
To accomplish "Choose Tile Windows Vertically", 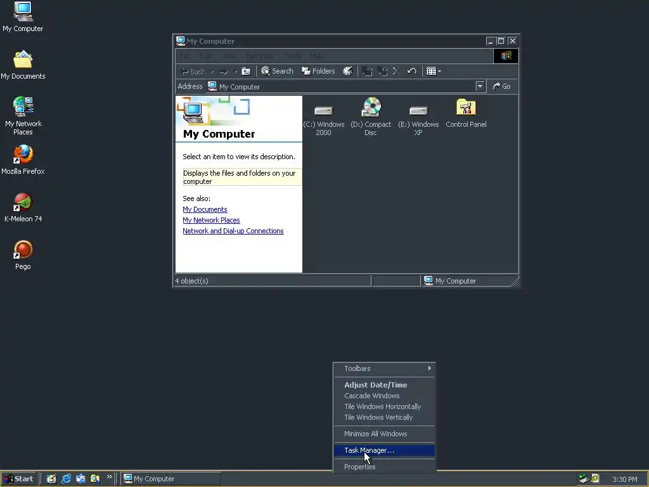I will (385, 417).
